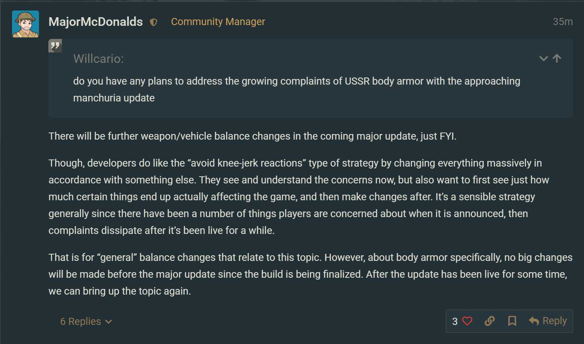Click the curved reply arrow icon

(534, 321)
